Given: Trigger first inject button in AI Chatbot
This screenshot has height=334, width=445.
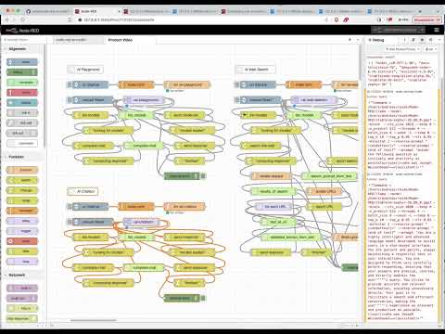Looking at the screenshot, I should click(x=70, y=206).
